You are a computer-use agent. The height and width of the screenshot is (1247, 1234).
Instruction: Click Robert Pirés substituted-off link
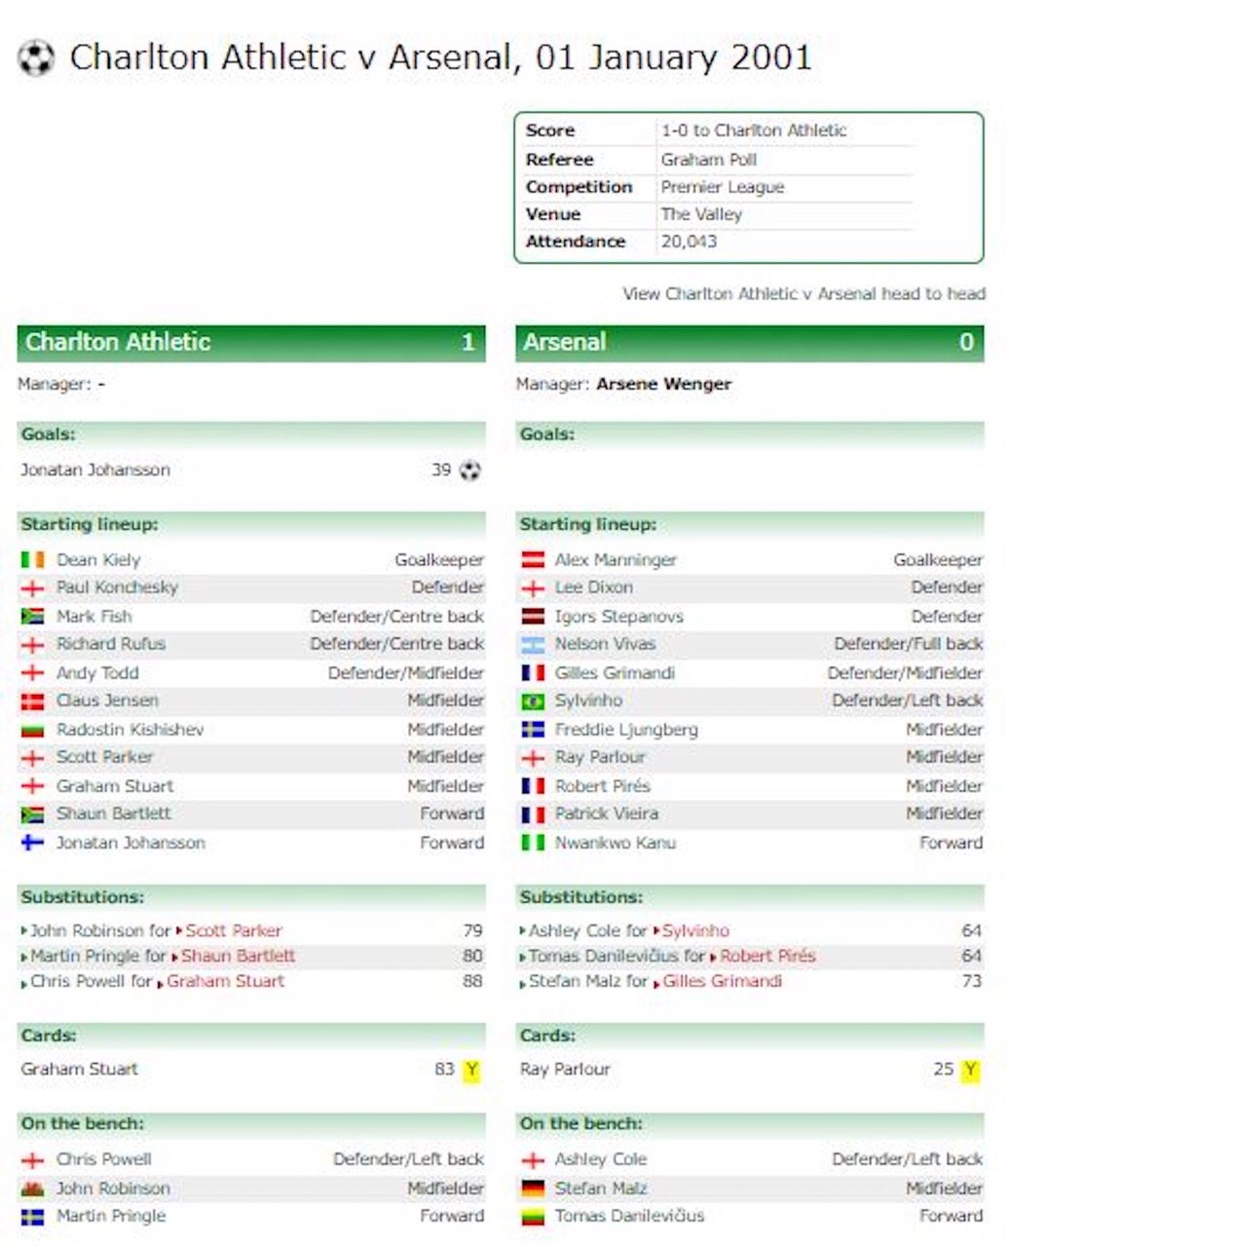coord(768,957)
